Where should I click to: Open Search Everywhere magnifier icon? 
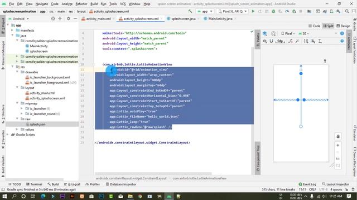click(x=347, y=11)
